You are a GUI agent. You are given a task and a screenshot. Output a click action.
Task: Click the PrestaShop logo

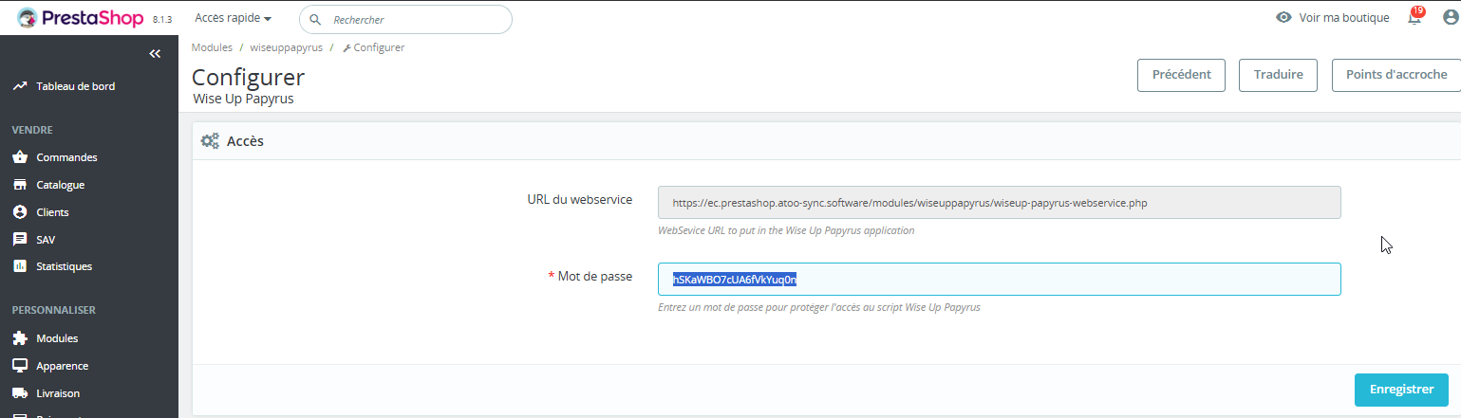pos(81,18)
